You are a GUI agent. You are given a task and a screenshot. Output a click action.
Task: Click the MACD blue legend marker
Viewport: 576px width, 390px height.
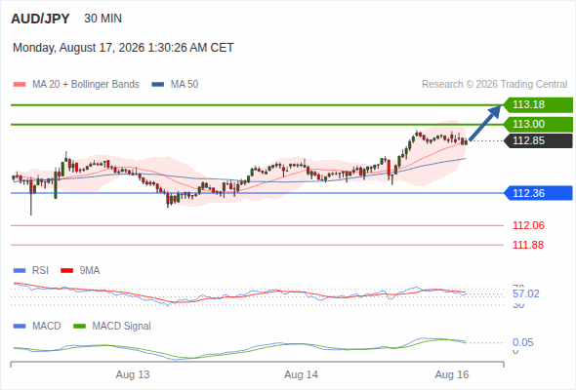20,327
